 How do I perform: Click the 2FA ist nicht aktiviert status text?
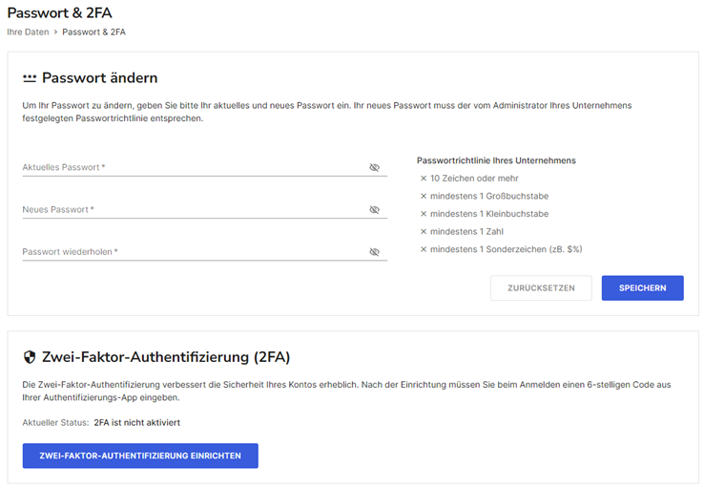[x=137, y=423]
